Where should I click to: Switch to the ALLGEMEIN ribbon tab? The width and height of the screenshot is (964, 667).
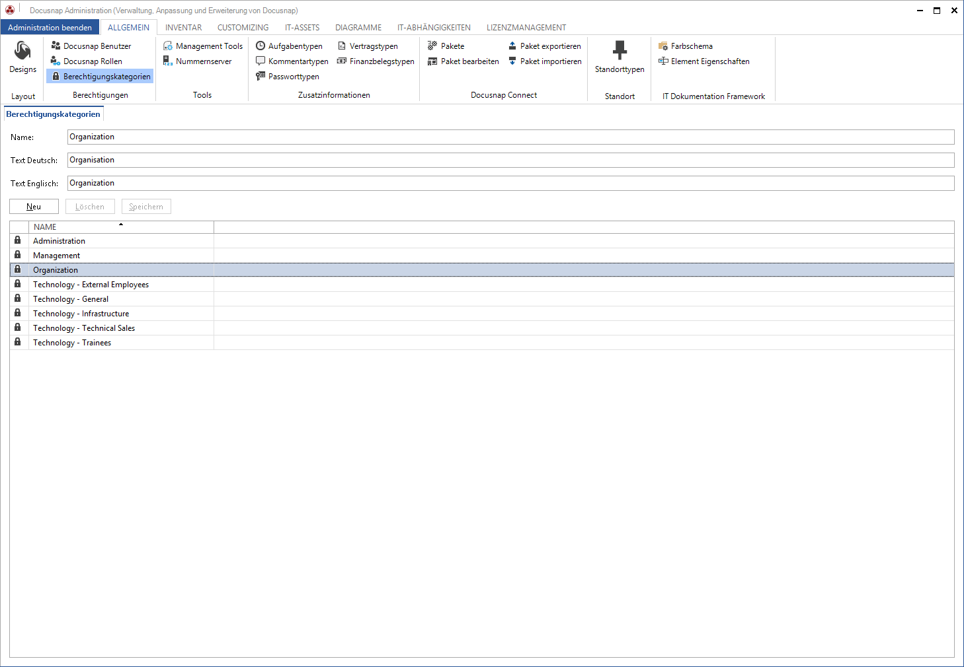(128, 27)
